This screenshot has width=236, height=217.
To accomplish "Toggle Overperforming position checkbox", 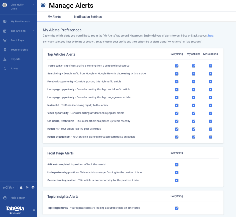I will [177, 180].
